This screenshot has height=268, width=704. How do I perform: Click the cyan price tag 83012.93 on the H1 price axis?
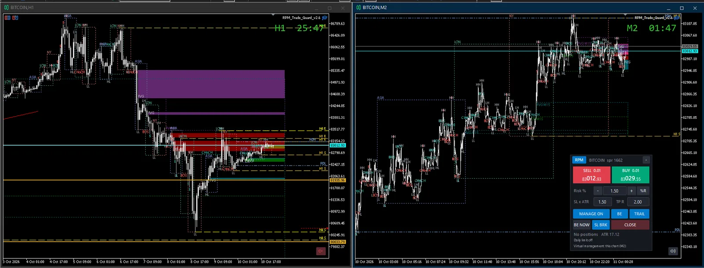pyautogui.click(x=338, y=145)
